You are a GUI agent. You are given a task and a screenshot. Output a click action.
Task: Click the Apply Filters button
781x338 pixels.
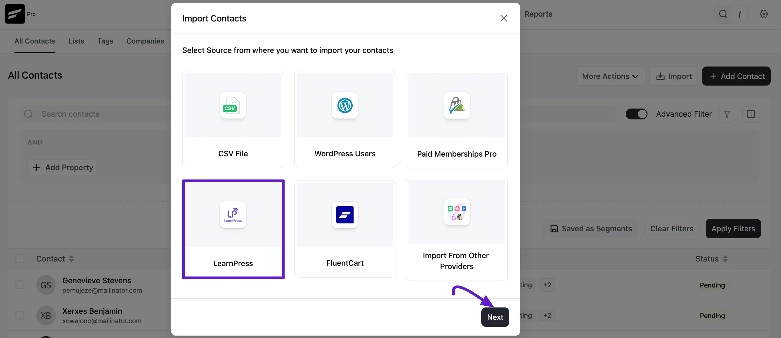point(733,229)
